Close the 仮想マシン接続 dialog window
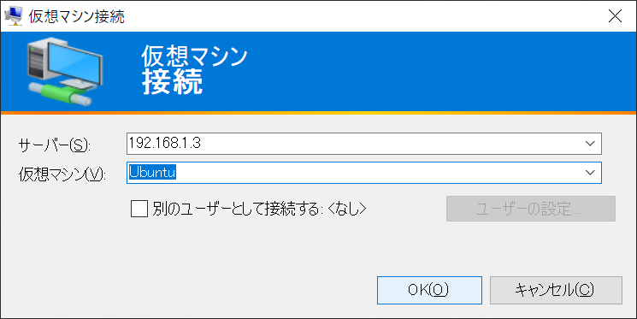This screenshot has width=637, height=319. tap(615, 16)
